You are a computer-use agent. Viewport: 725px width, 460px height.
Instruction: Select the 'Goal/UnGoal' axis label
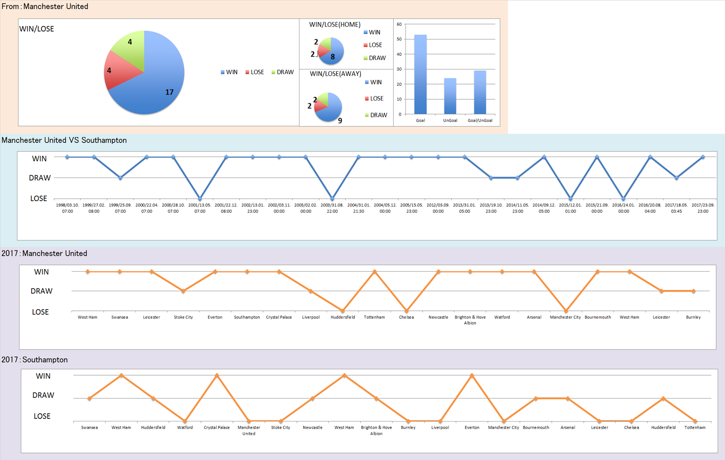coord(480,120)
